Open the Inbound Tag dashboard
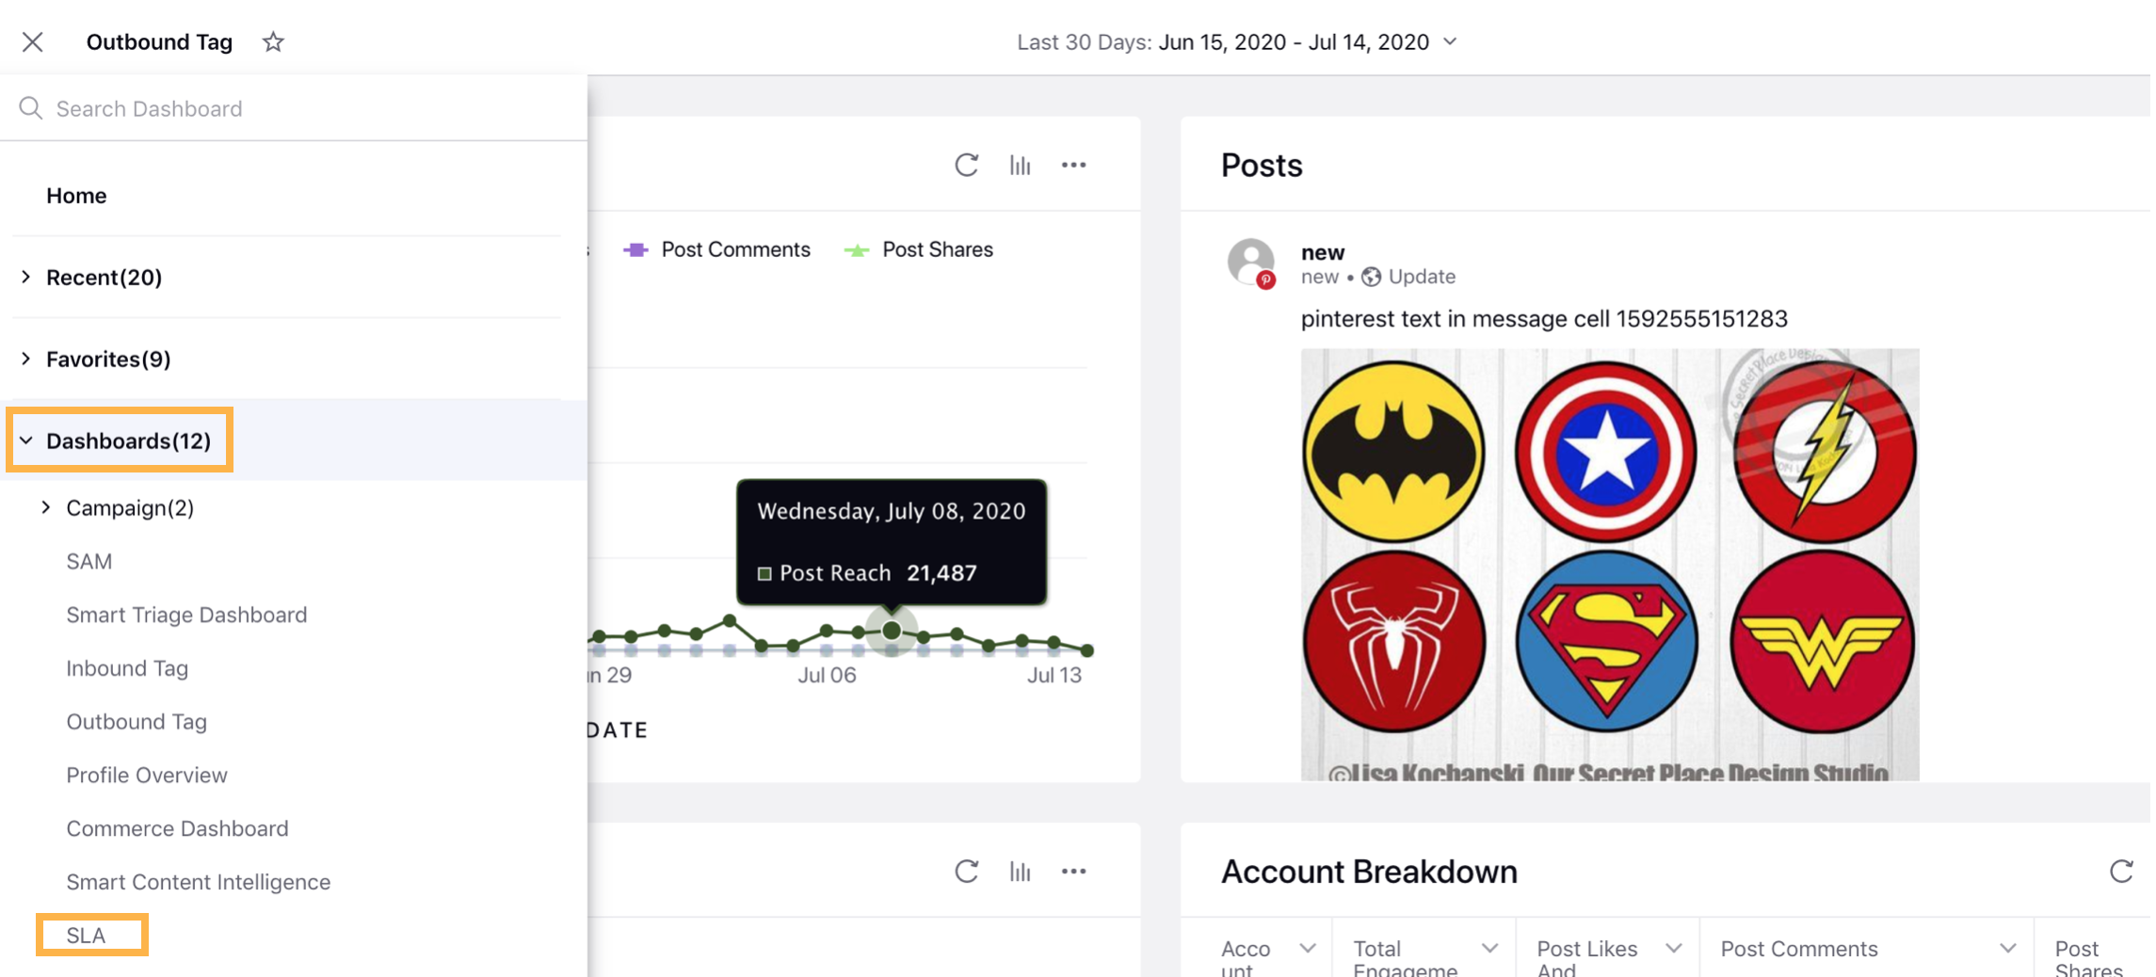 pos(127,668)
